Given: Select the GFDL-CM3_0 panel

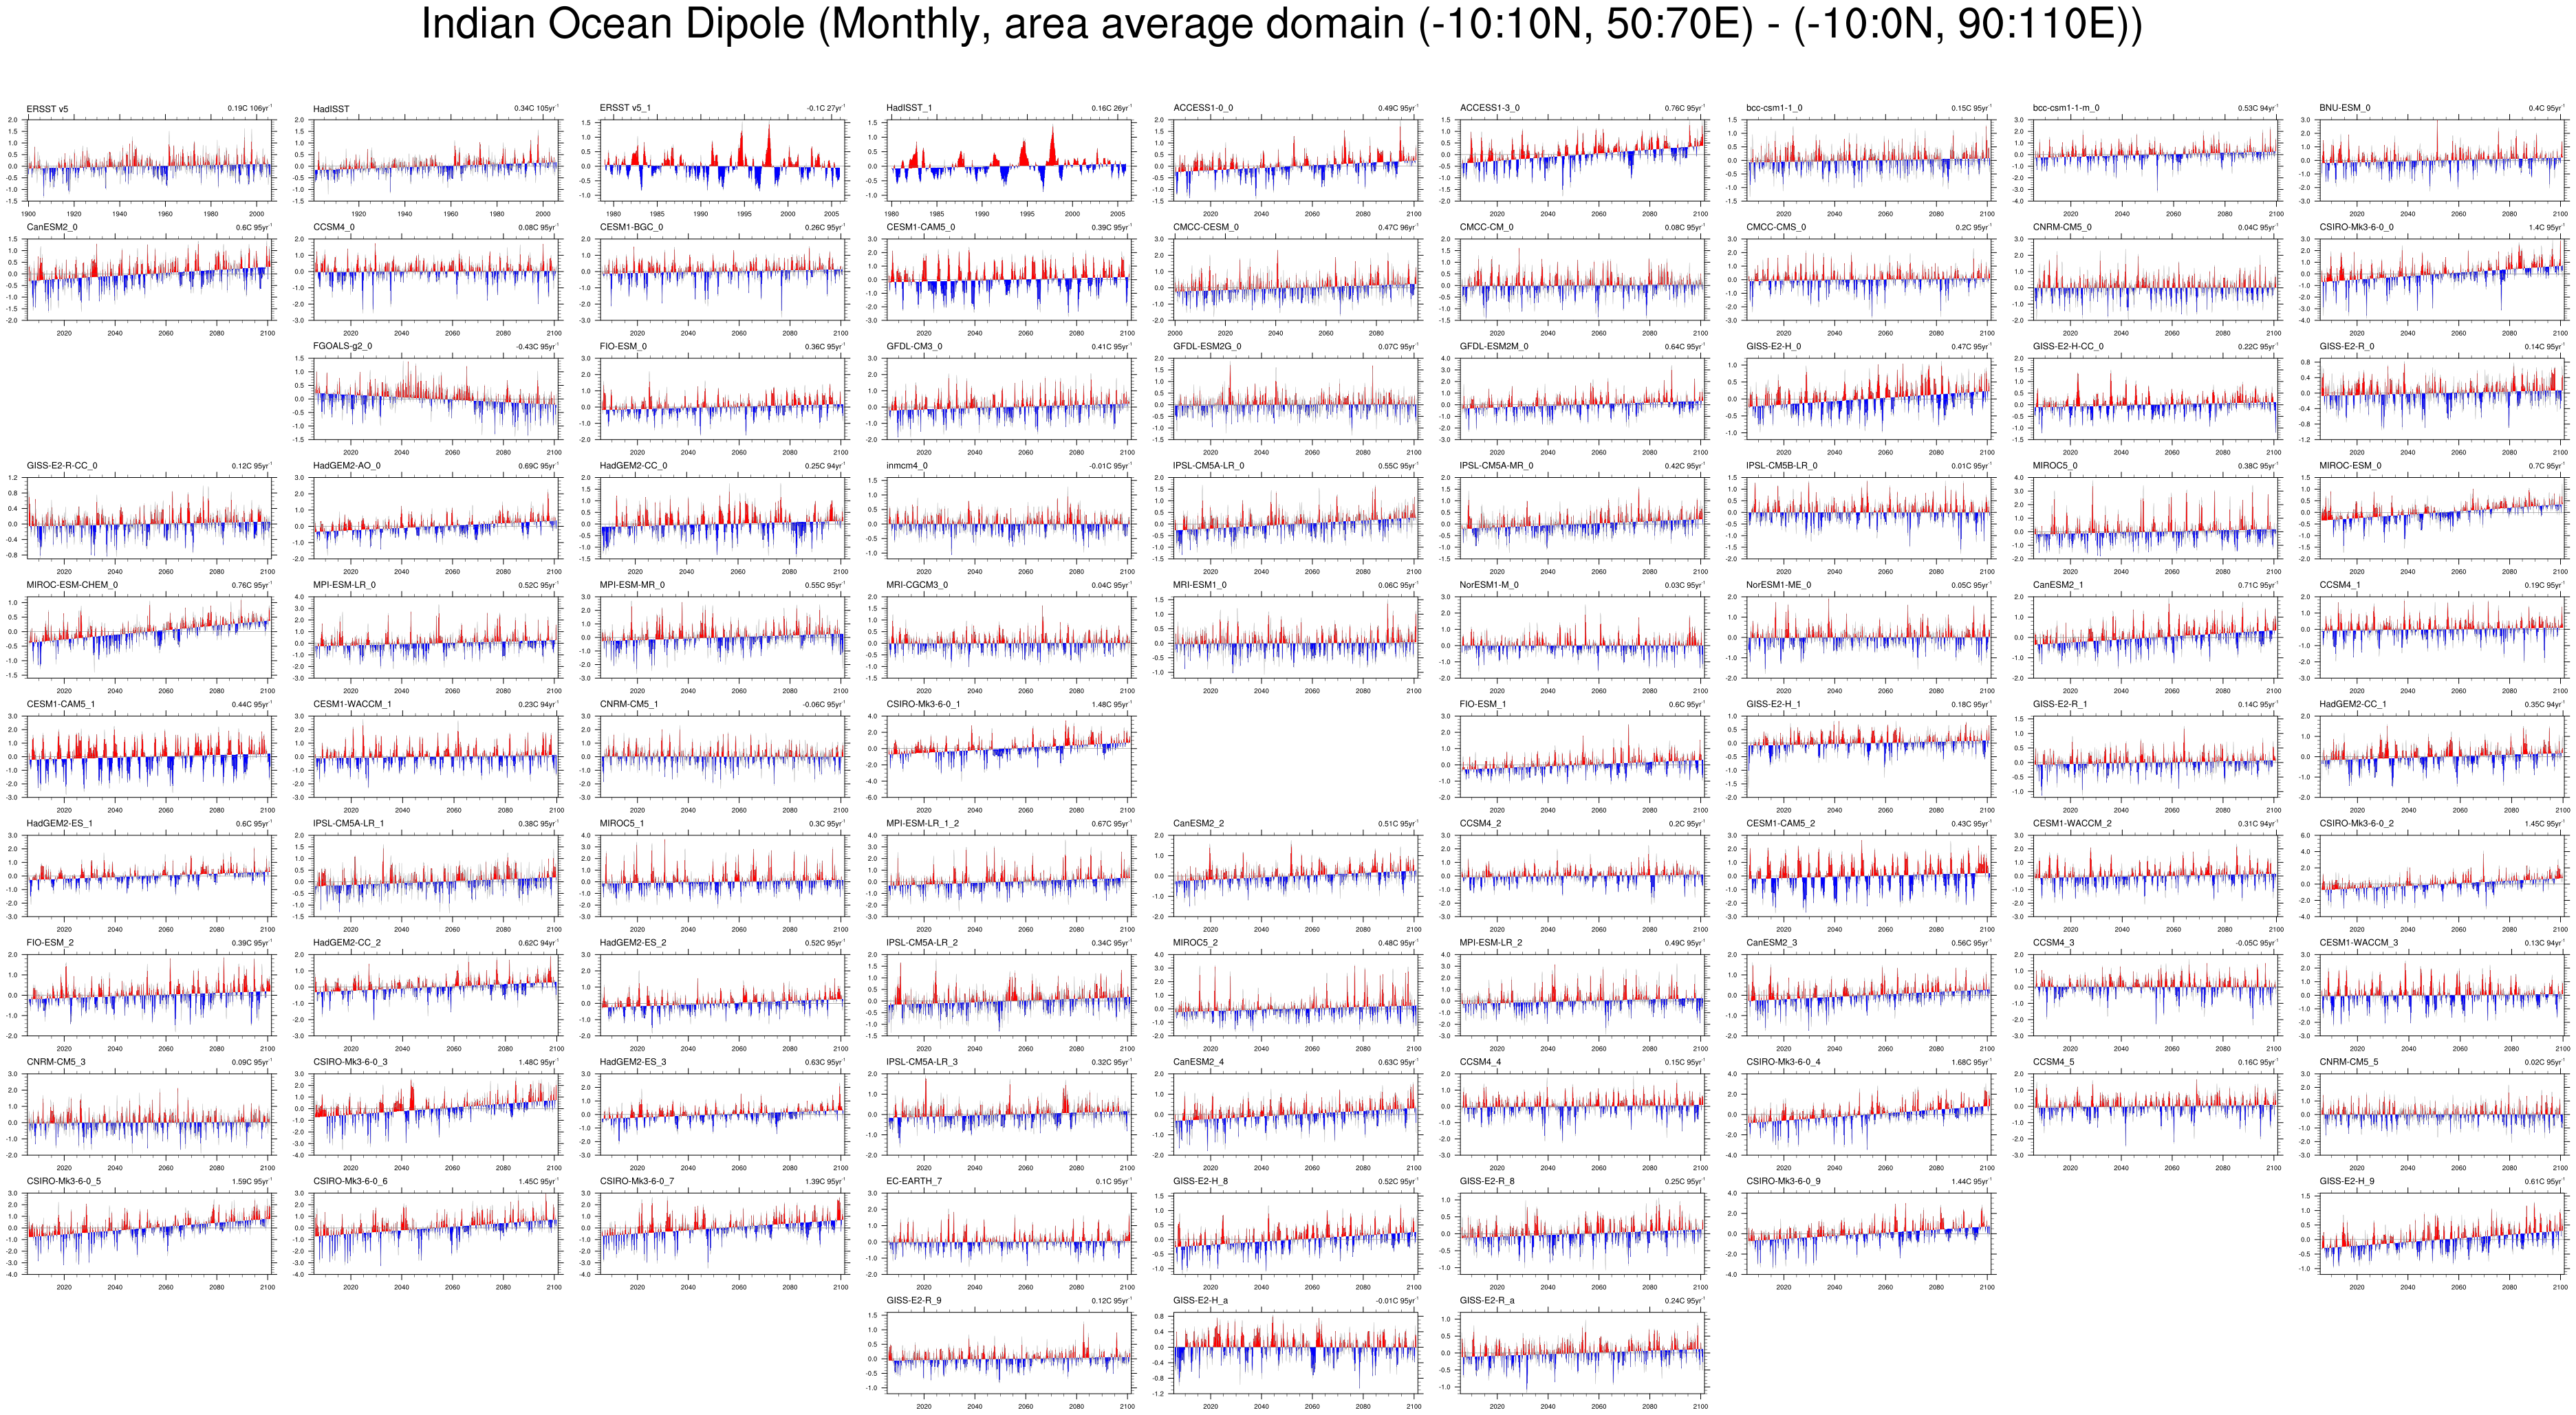Looking at the screenshot, I should click(1009, 399).
